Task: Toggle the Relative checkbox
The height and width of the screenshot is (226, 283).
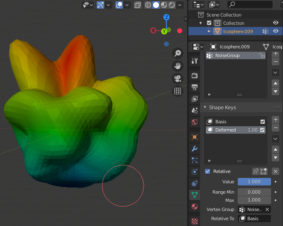Action: pyautogui.click(x=207, y=171)
